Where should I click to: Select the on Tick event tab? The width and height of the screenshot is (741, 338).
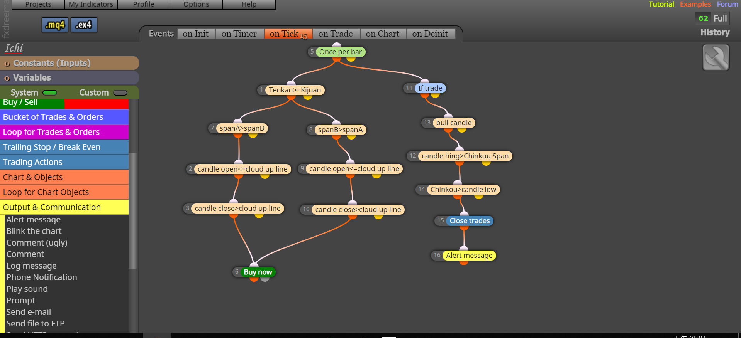288,34
